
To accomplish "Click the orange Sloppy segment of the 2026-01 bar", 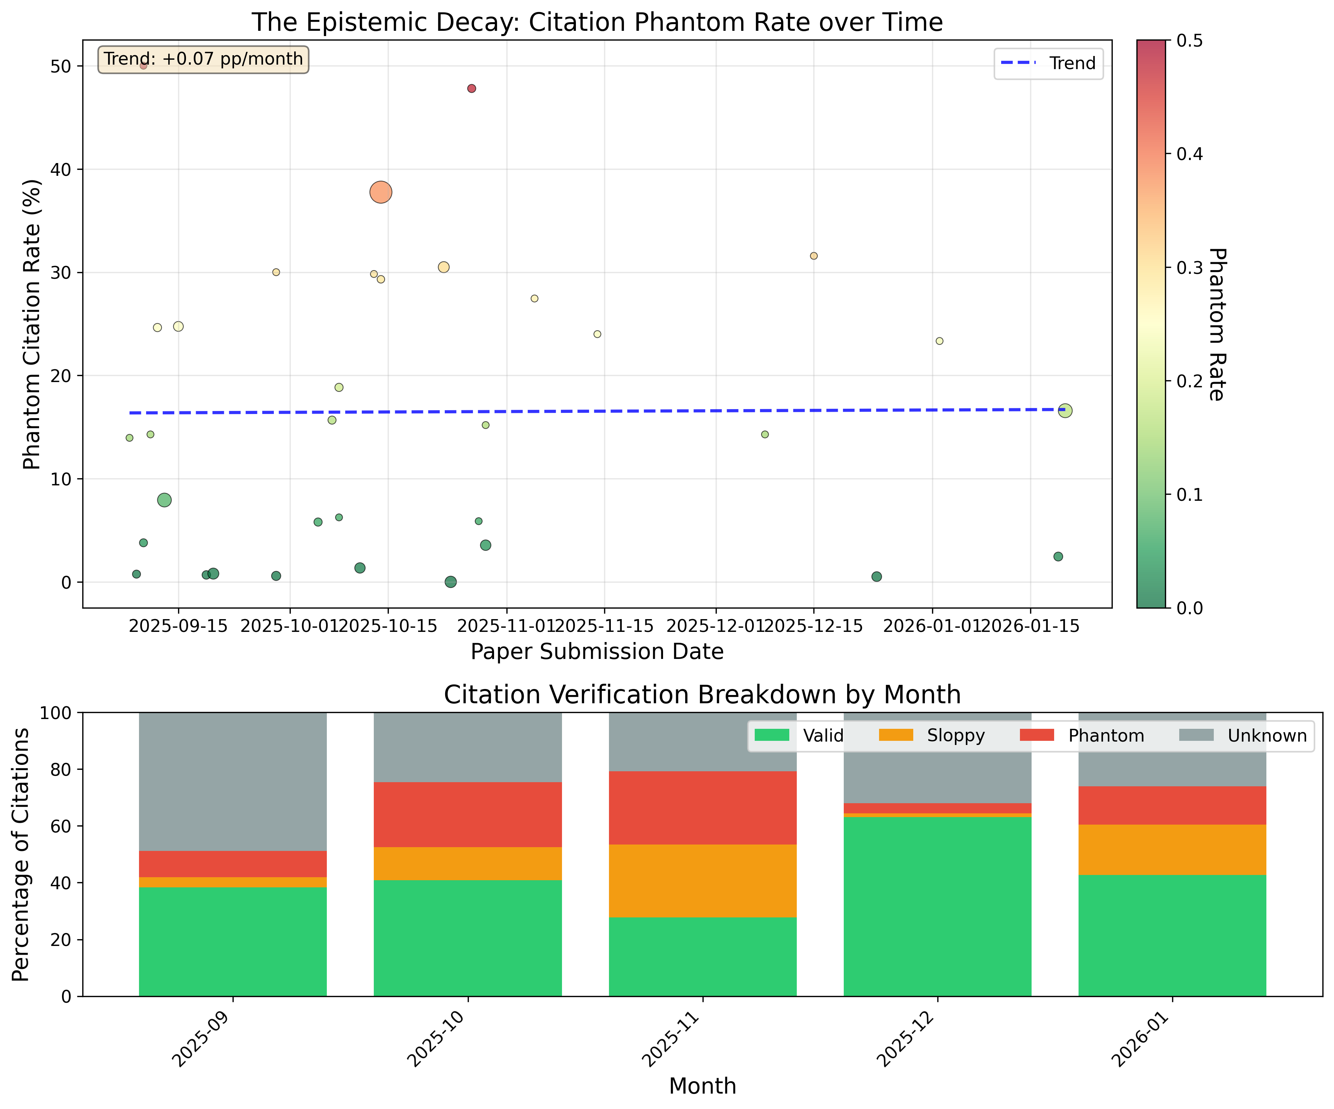I will pyautogui.click(x=1172, y=849).
